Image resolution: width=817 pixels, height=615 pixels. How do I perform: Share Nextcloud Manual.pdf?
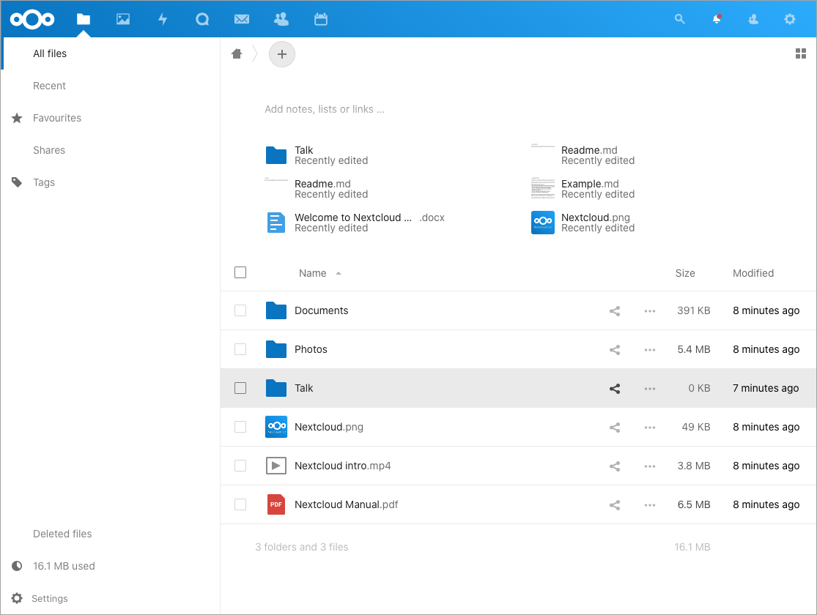point(615,505)
